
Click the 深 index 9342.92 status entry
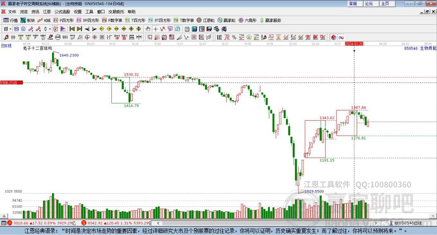pos(116,223)
